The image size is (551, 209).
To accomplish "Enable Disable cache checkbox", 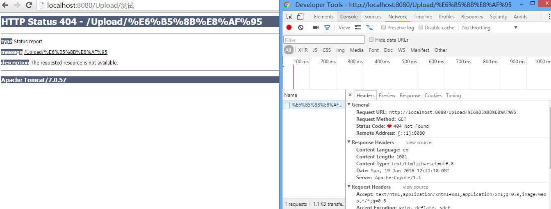I will (421, 27).
